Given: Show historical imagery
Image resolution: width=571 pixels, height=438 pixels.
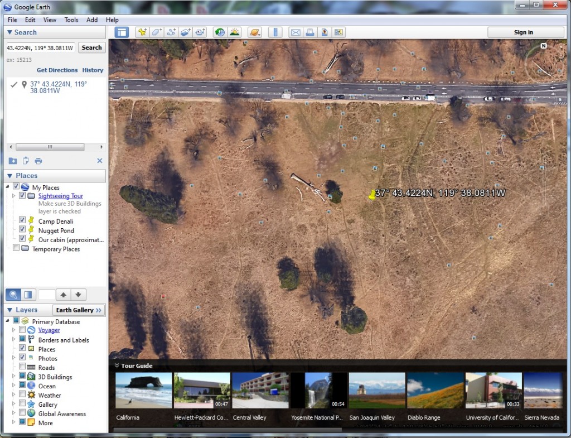Looking at the screenshot, I should [220, 32].
